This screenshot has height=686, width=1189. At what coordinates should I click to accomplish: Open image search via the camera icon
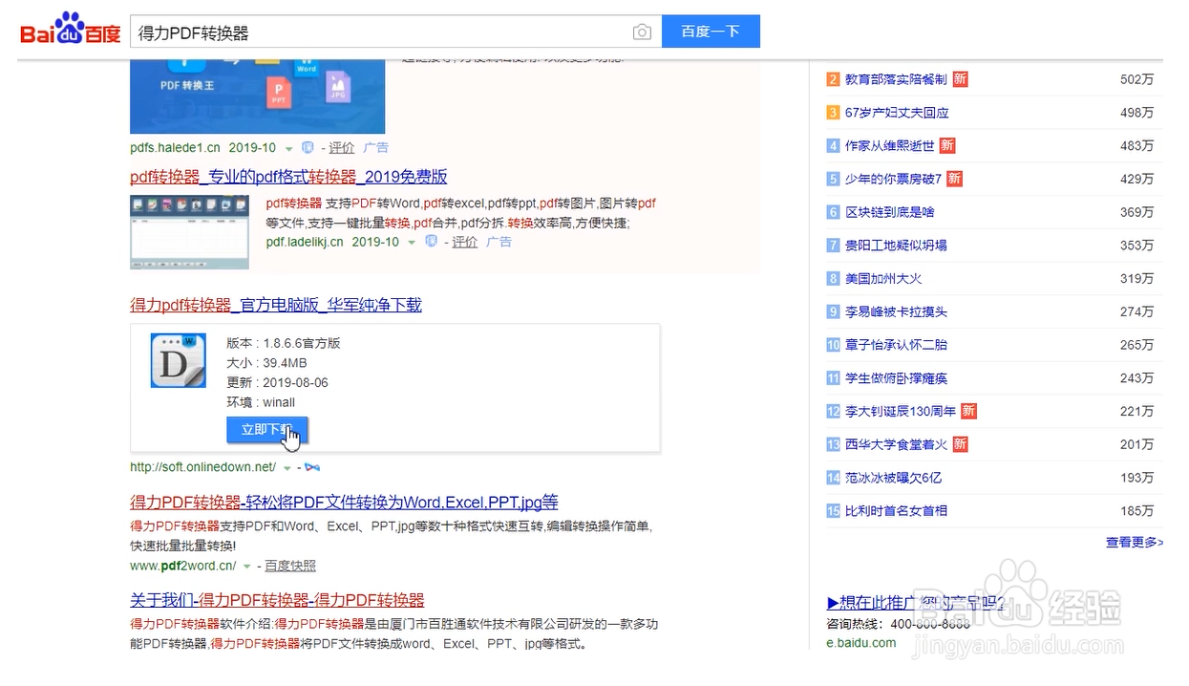(642, 32)
